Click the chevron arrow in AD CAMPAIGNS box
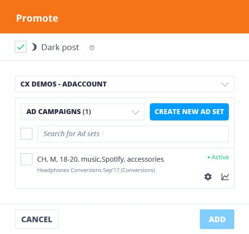The image size is (249, 234). (136, 113)
